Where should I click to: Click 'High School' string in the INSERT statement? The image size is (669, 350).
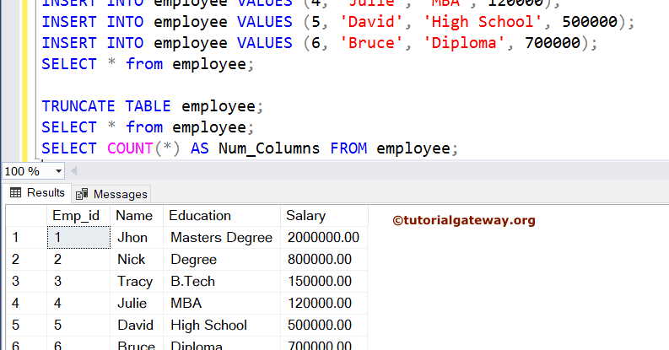482,22
